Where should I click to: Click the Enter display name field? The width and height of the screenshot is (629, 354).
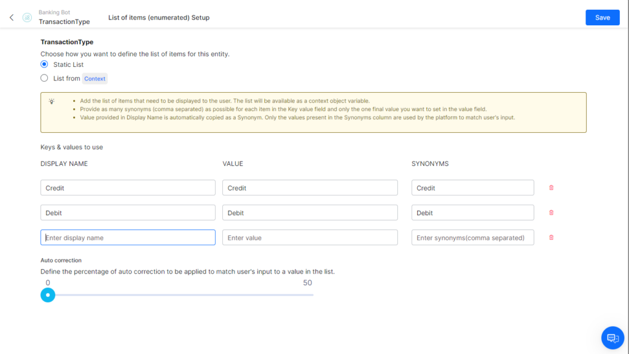point(127,237)
